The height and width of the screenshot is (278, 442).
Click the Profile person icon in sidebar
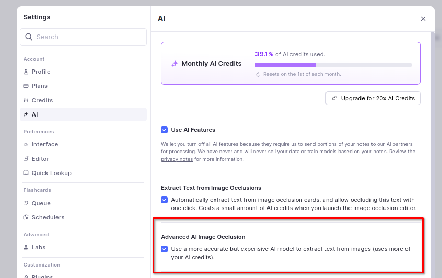tap(26, 72)
